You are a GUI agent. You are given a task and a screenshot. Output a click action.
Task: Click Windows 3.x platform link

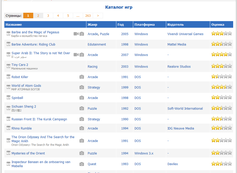pyautogui.click(x=144, y=153)
